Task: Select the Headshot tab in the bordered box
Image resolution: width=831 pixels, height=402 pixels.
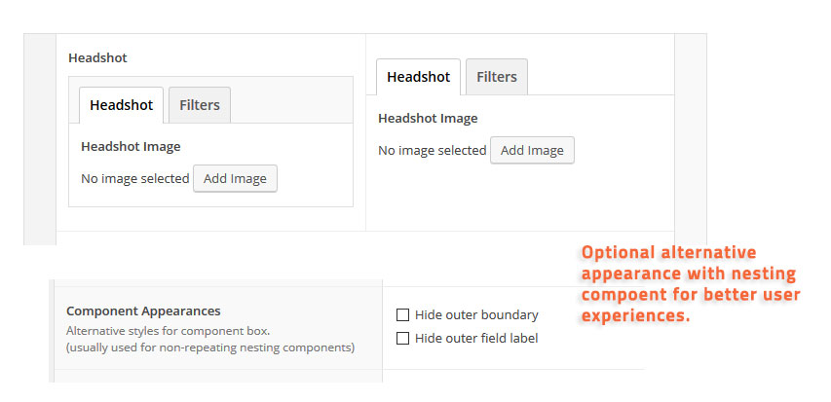Action: click(122, 105)
